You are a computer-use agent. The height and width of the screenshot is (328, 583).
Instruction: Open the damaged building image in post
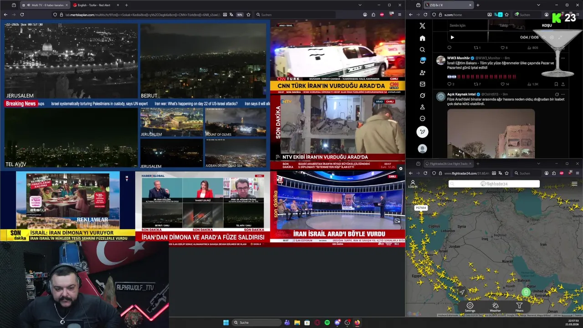click(491, 133)
